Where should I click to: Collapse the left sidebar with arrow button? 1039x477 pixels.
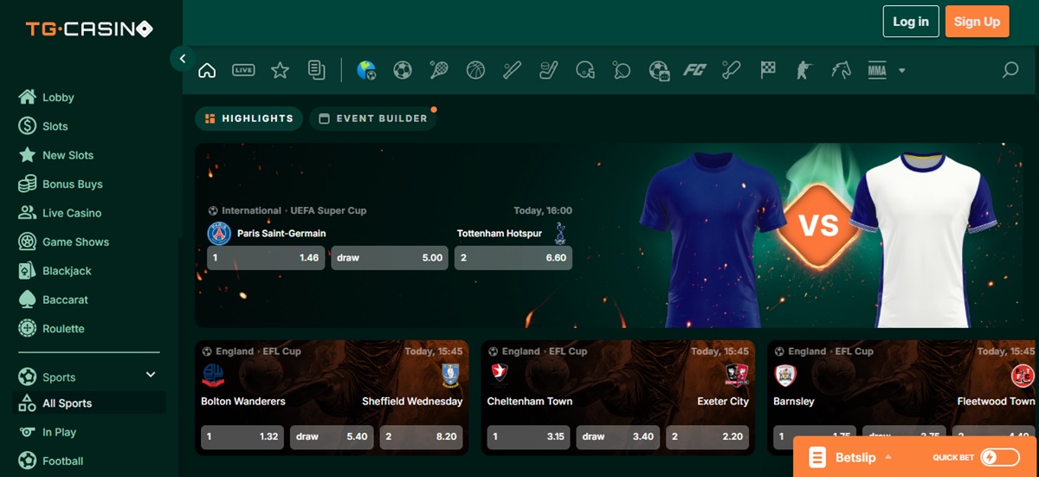(x=182, y=59)
